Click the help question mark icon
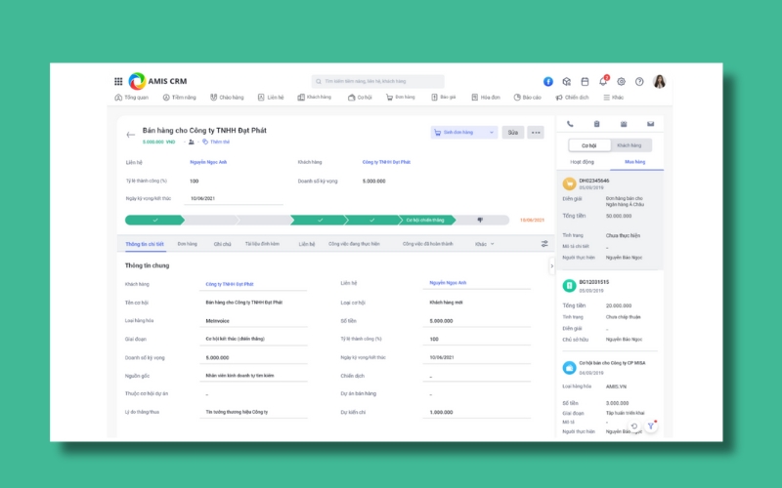 (x=638, y=82)
